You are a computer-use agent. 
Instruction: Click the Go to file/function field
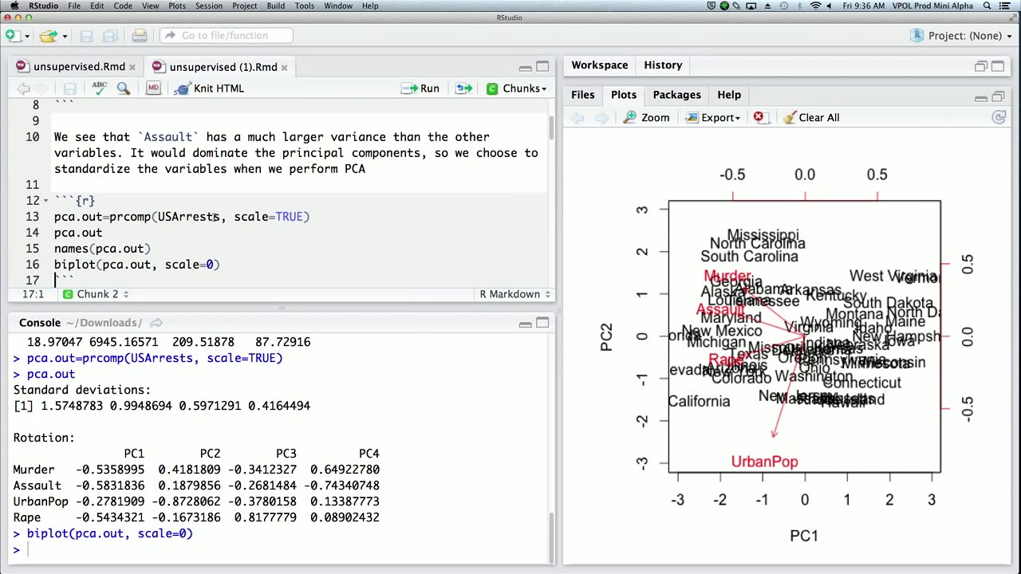[226, 35]
